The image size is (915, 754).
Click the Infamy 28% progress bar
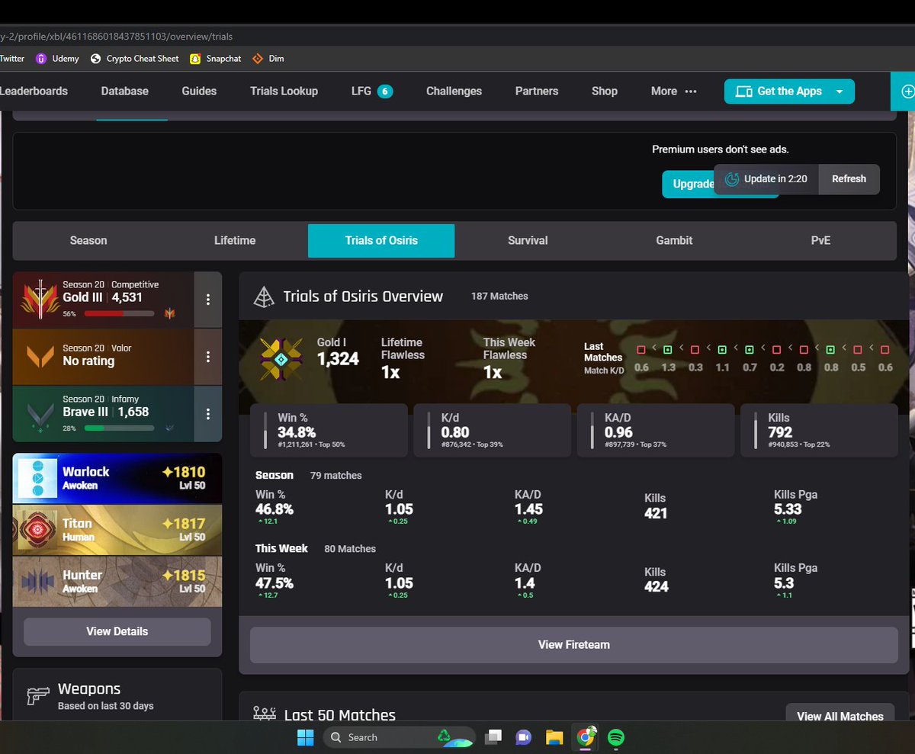pyautogui.click(x=120, y=428)
